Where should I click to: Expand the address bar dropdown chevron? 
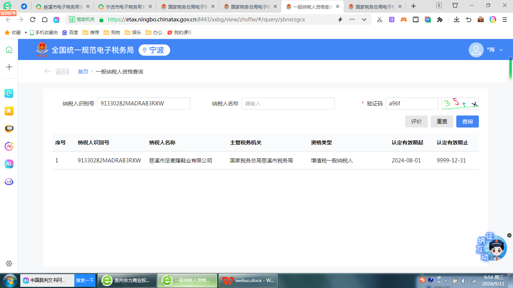point(364,19)
